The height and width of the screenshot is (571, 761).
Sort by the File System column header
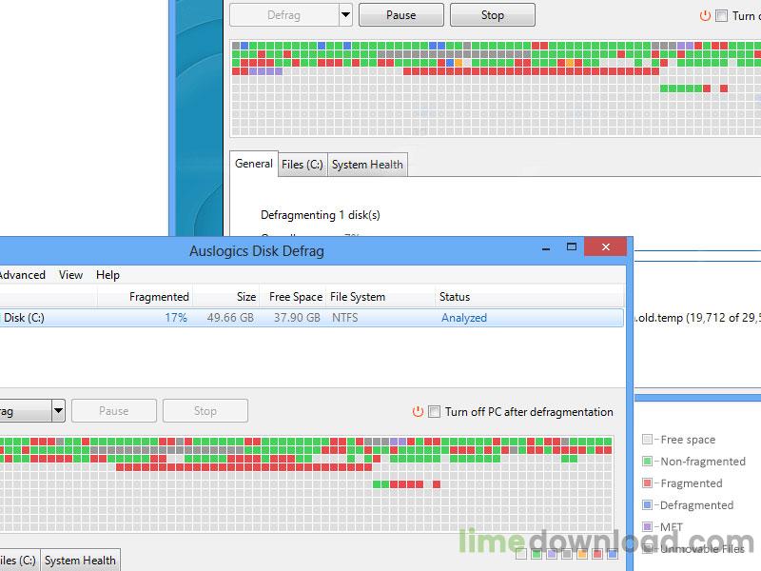[x=380, y=297]
